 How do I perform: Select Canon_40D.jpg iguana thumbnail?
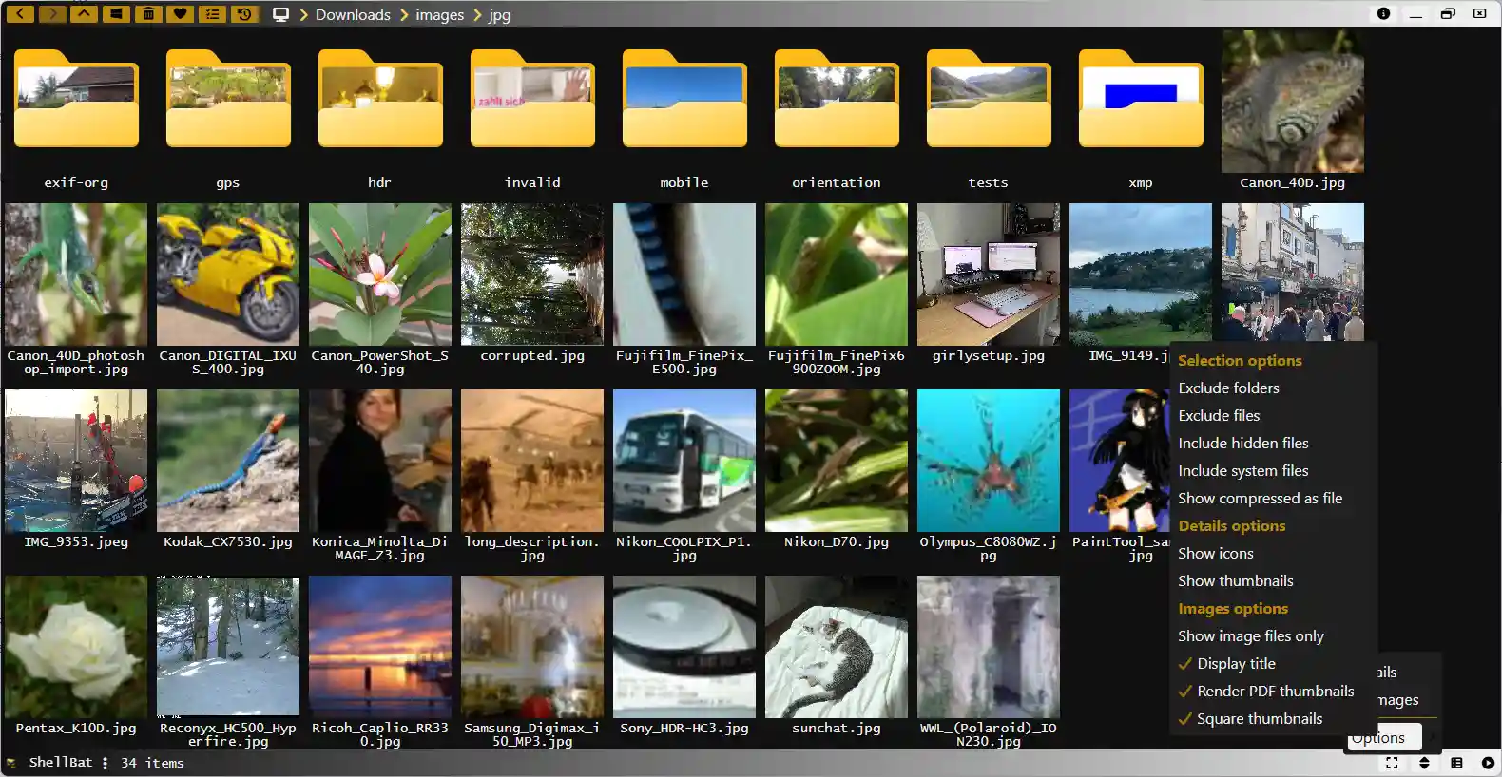[x=1293, y=101]
